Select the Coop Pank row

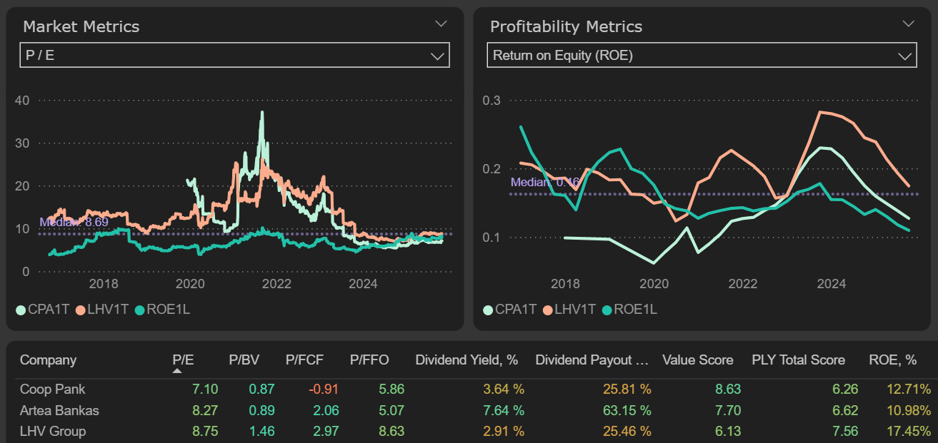(x=53, y=389)
